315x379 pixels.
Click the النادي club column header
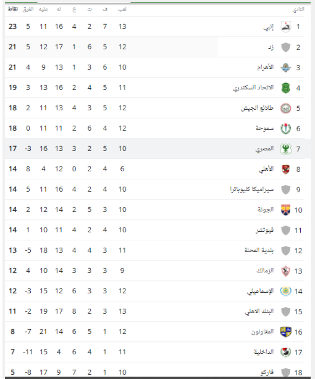click(x=298, y=9)
